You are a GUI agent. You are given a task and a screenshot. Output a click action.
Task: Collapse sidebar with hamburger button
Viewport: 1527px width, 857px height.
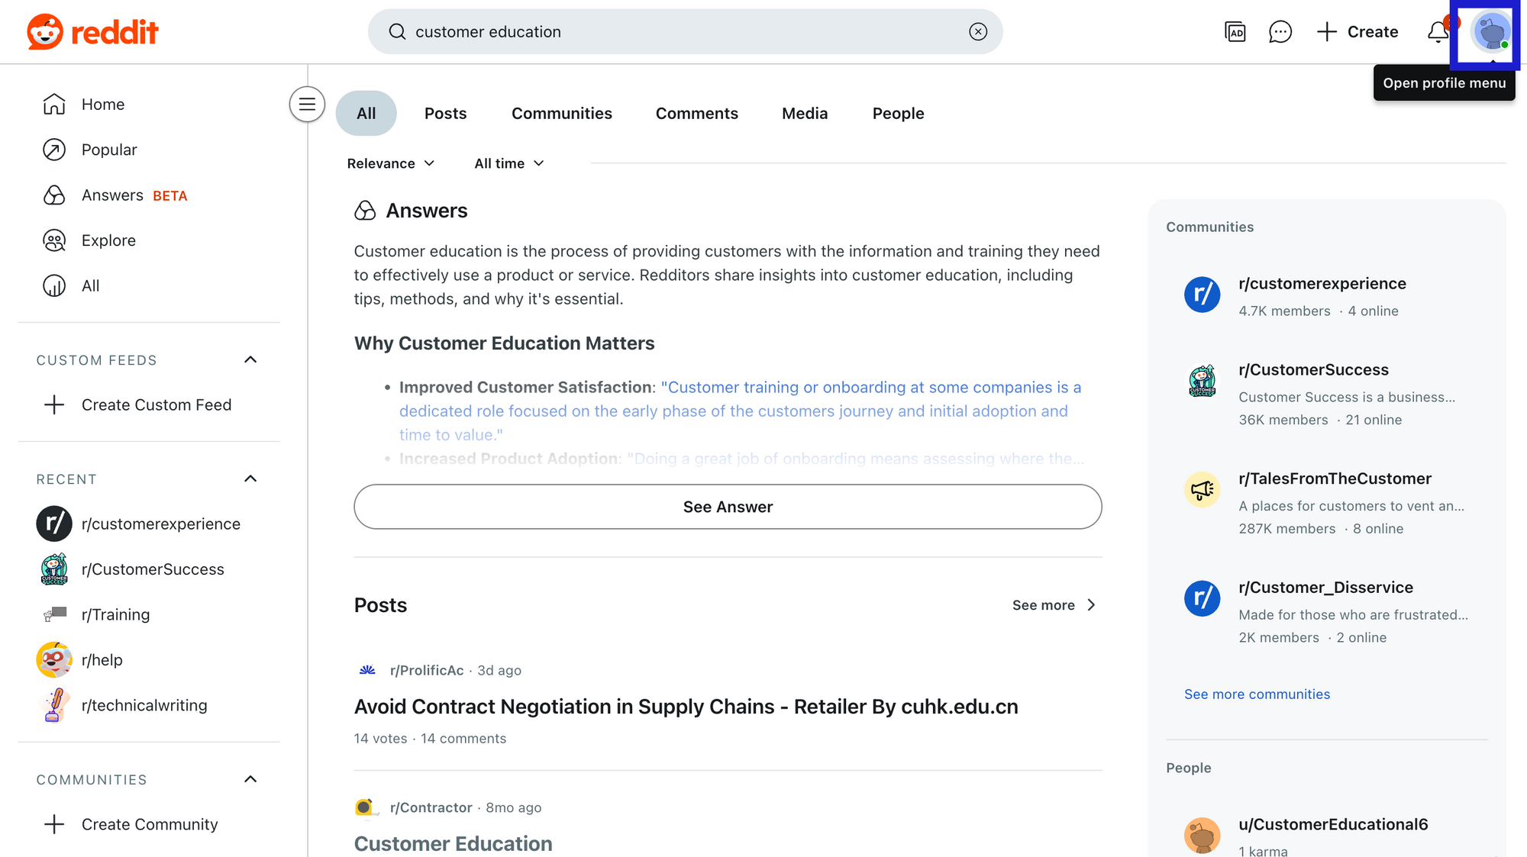307,105
